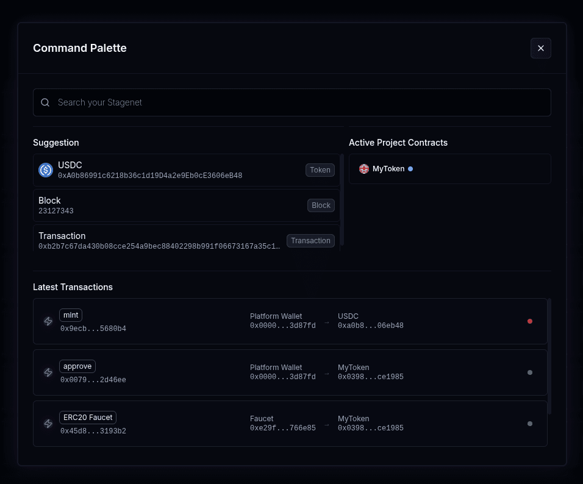Image resolution: width=583 pixels, height=484 pixels.
Task: Click the lightning bolt icon on mint transaction
Action: [48, 321]
